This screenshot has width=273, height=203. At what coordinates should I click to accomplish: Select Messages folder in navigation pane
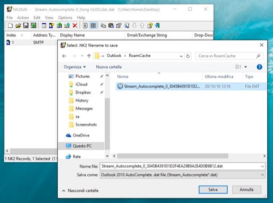tap(84, 109)
